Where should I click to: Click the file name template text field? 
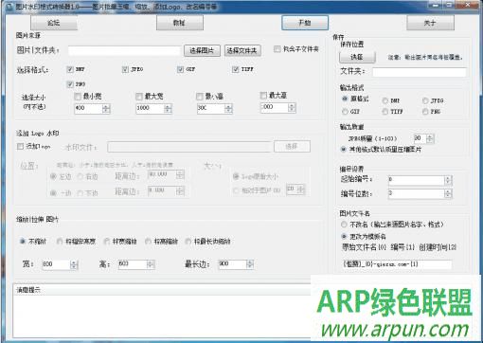397,264
